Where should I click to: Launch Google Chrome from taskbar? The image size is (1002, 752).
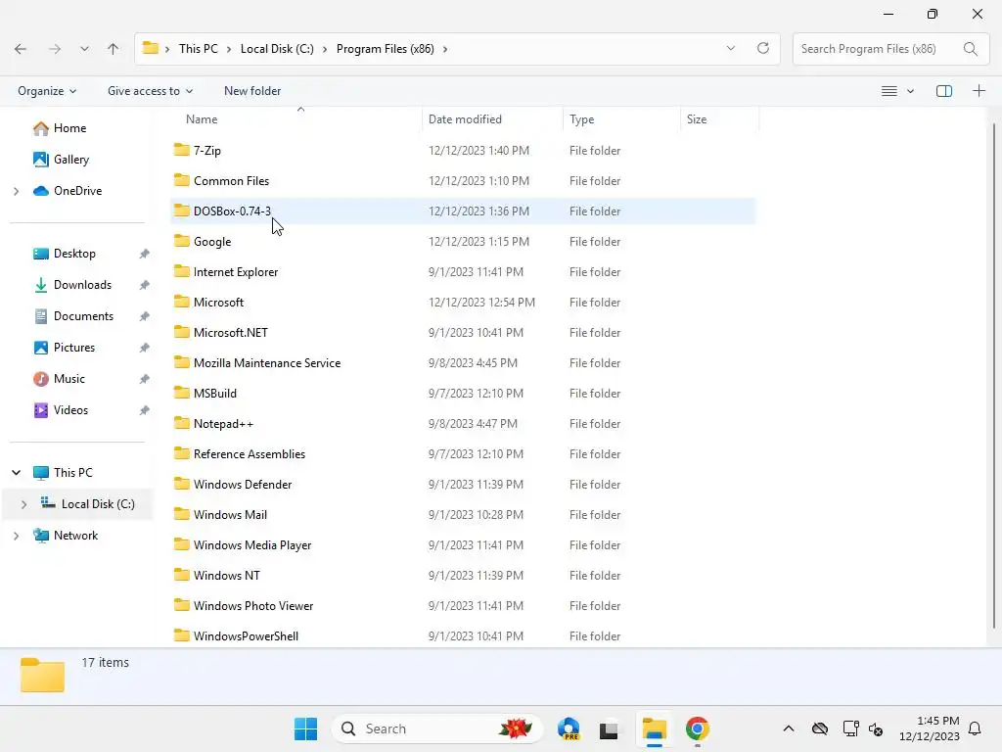(x=697, y=728)
